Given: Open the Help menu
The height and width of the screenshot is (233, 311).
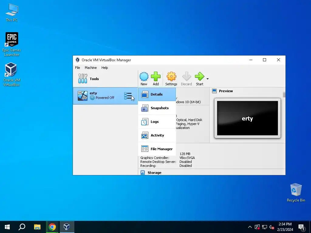Looking at the screenshot, I should (x=105, y=68).
